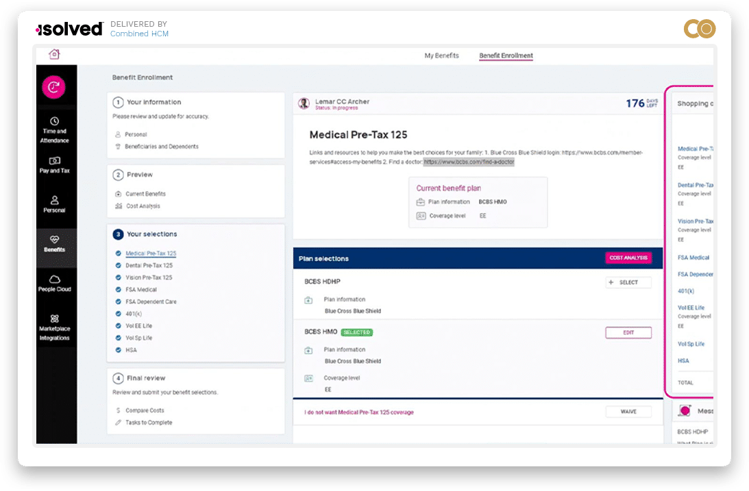Open step 4 Final review
This screenshot has height=491, width=749.
pos(139,378)
